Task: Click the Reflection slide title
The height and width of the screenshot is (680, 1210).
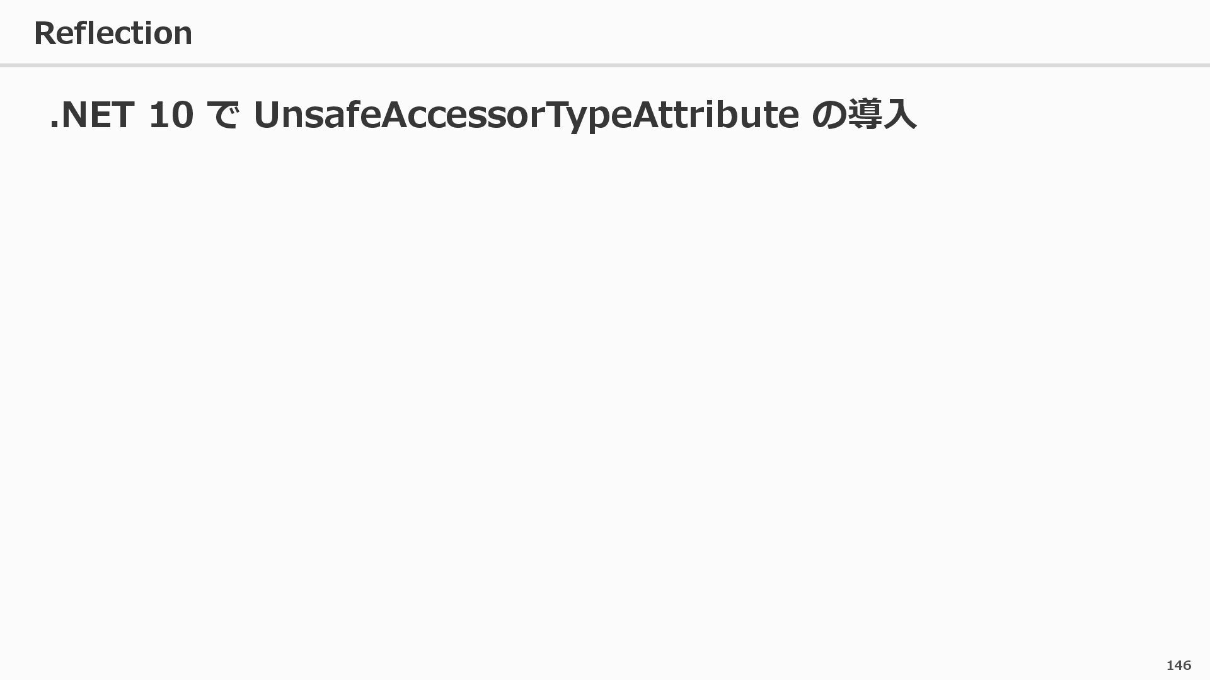Action: 113,33
